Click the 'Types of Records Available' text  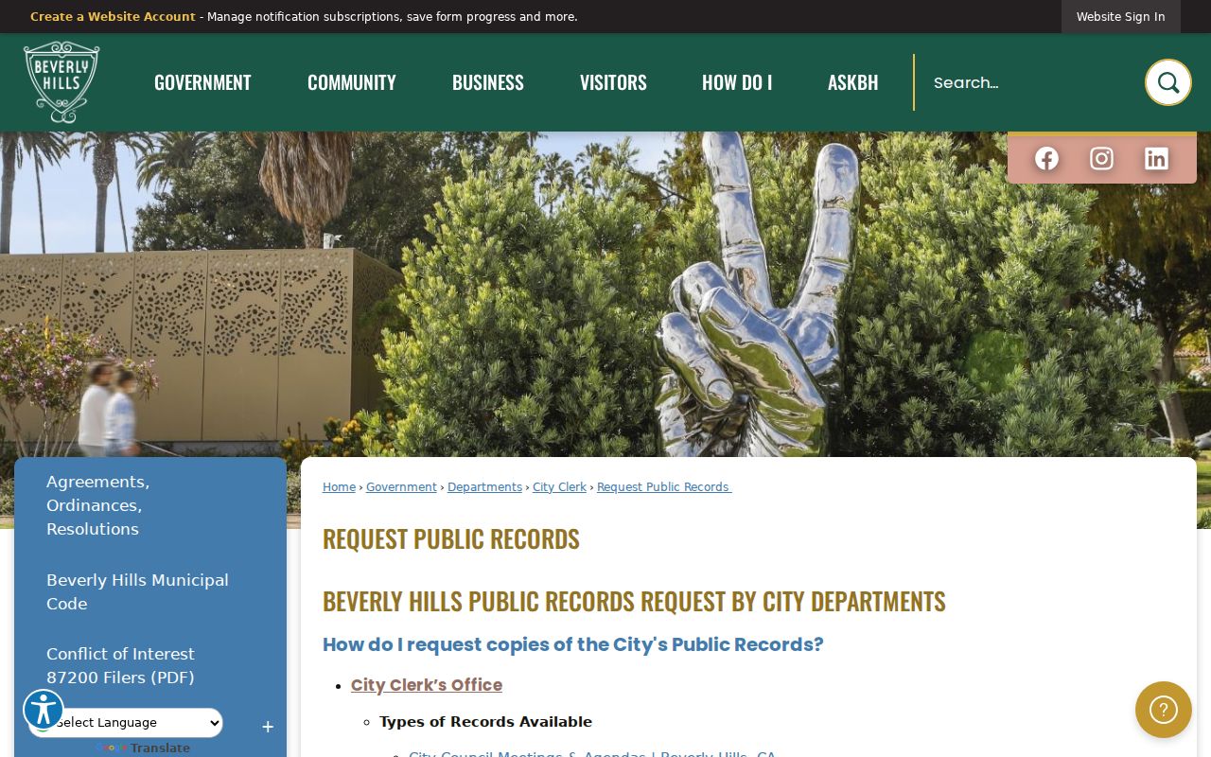(x=485, y=722)
